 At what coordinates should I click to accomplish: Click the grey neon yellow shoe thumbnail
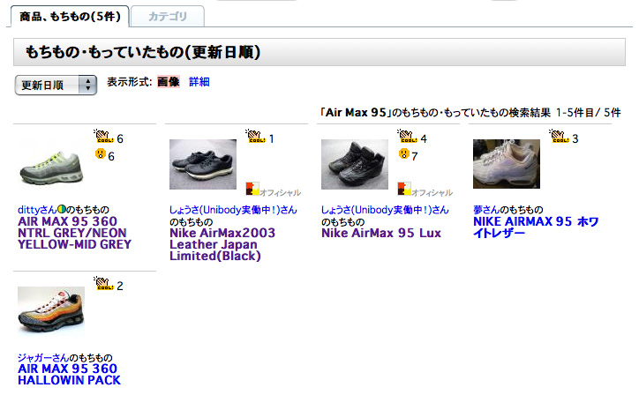(51, 165)
